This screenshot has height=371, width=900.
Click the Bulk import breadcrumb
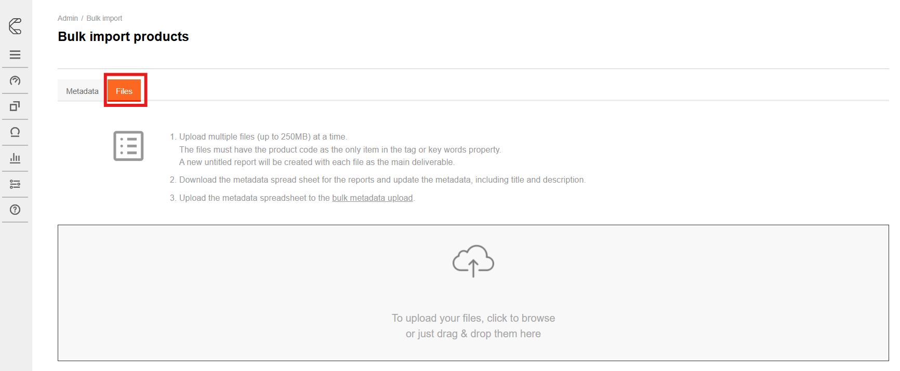tap(104, 18)
